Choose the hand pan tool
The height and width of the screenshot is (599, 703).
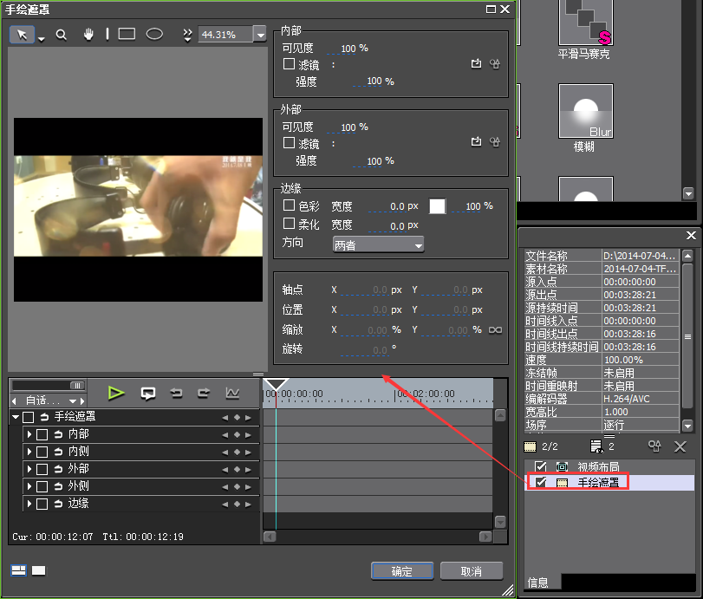[88, 35]
